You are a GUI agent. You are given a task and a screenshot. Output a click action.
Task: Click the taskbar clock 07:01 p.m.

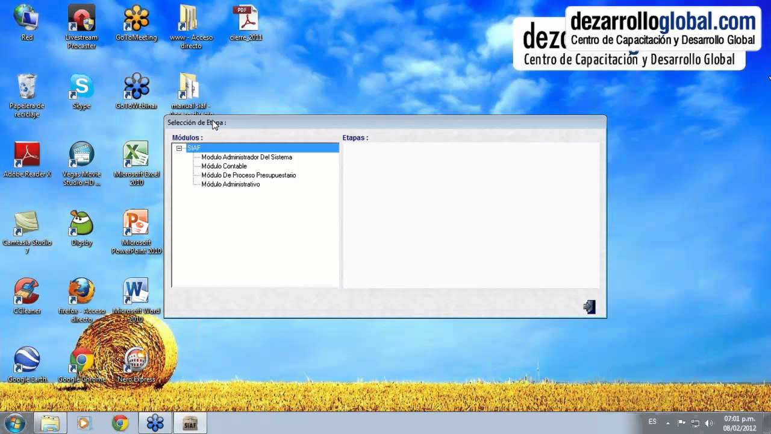click(740, 423)
